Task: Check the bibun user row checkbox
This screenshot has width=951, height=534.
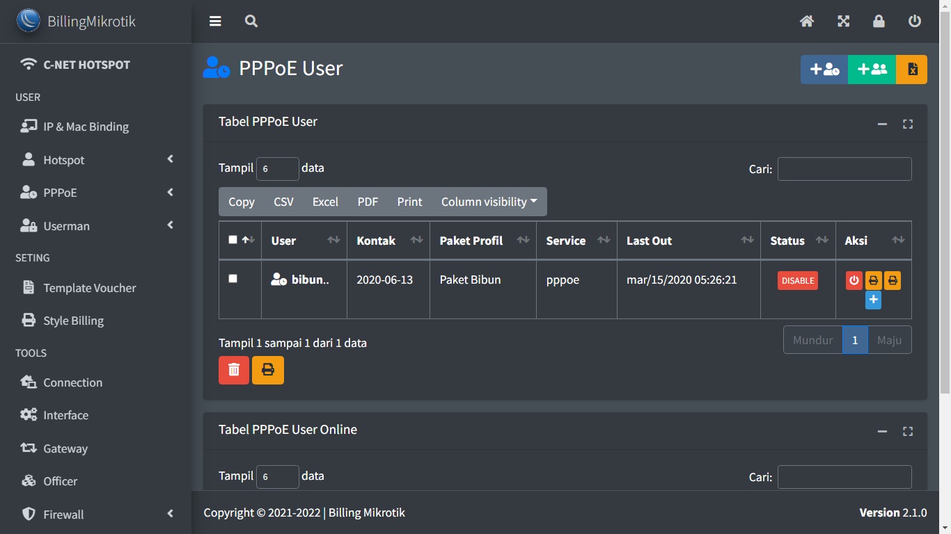Action: [233, 279]
